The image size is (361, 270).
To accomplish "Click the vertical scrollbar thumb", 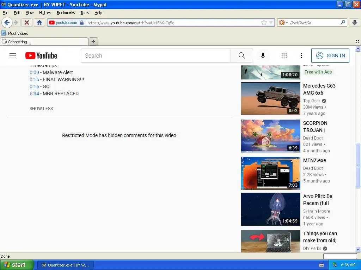I will (x=358, y=166).
